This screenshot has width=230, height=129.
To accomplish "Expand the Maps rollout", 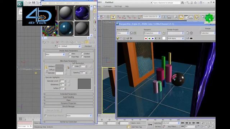I will (x=69, y=100).
